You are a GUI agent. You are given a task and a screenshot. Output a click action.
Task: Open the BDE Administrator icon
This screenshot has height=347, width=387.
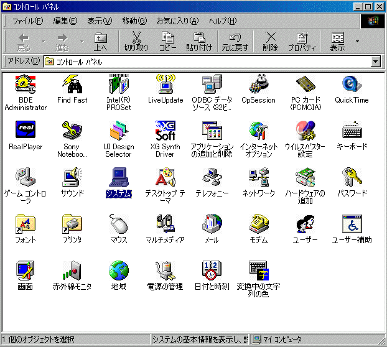click(26, 83)
